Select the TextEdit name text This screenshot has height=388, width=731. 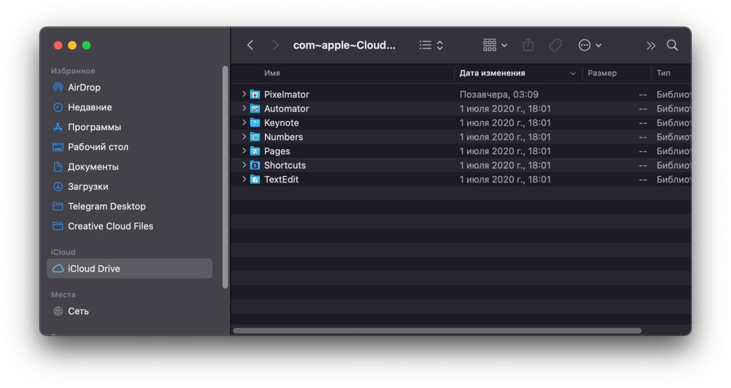coord(282,179)
